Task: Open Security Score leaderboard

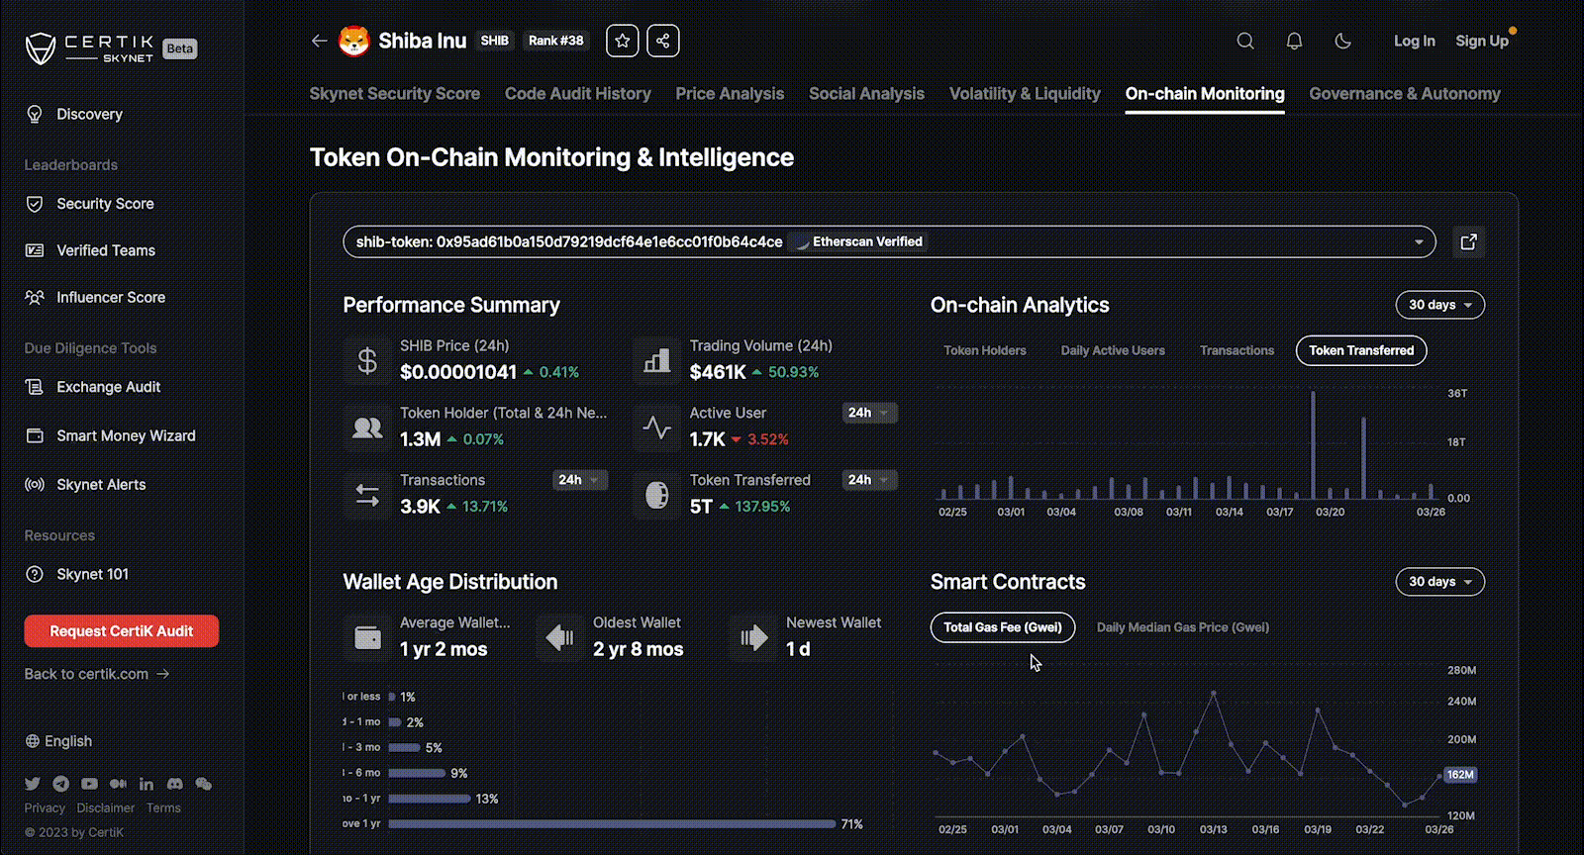Action: [x=90, y=204]
